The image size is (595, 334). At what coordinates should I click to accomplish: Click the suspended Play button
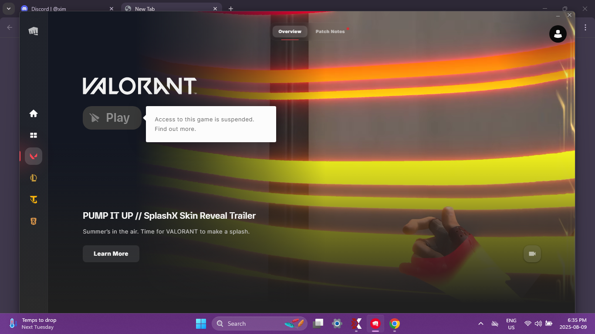[x=112, y=118]
